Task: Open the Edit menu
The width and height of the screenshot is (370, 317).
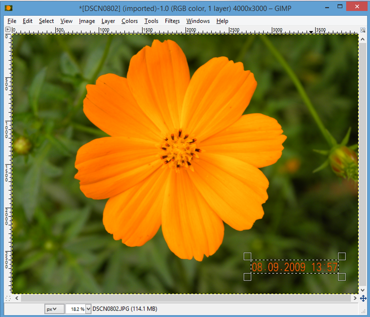Action: tap(27, 21)
